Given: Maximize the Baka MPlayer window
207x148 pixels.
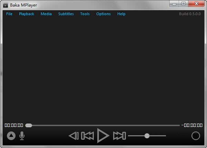Looking at the screenshot, I should pos(184,3).
